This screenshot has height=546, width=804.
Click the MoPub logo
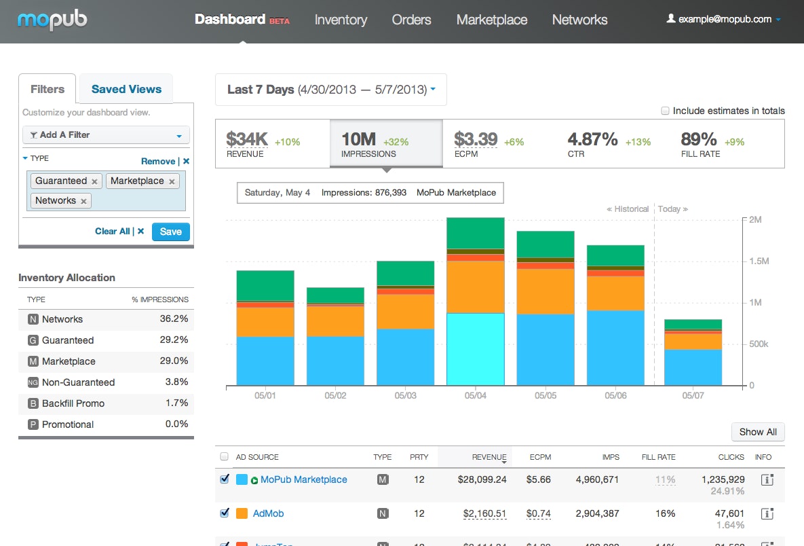(52, 20)
